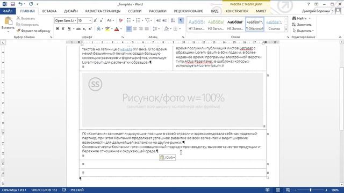Apply text effects with the outlined A icon

coord(98,28)
